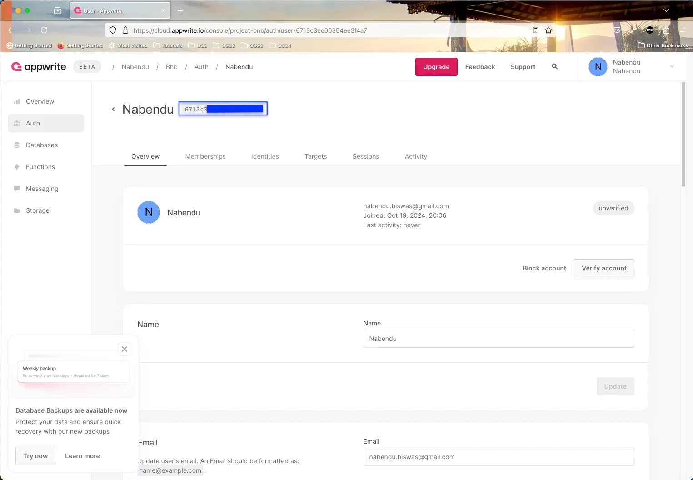Open a new browser tab
The height and width of the screenshot is (480, 693).
[x=180, y=10]
